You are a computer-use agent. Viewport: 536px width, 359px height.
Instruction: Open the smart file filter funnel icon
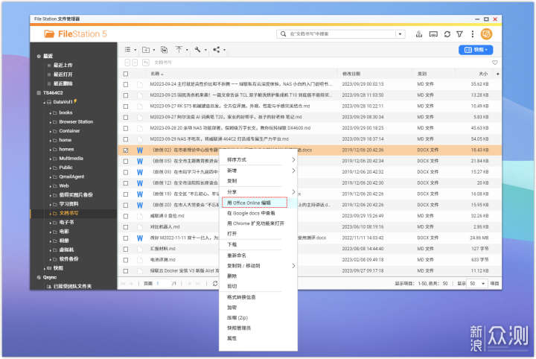460,34
